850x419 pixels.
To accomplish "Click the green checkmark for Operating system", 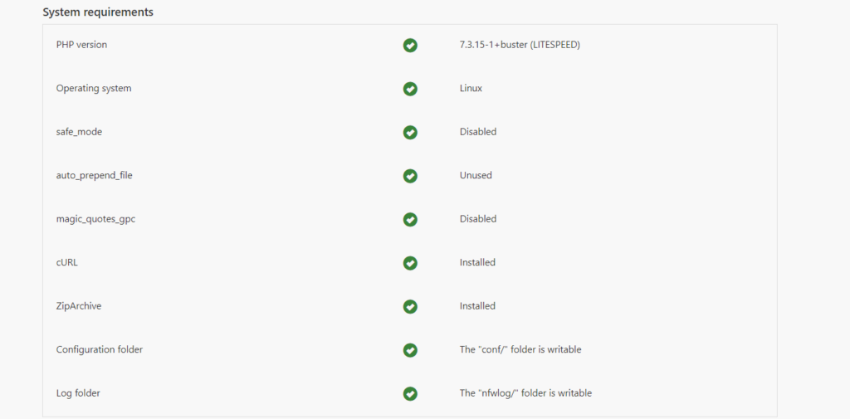I will pos(410,89).
